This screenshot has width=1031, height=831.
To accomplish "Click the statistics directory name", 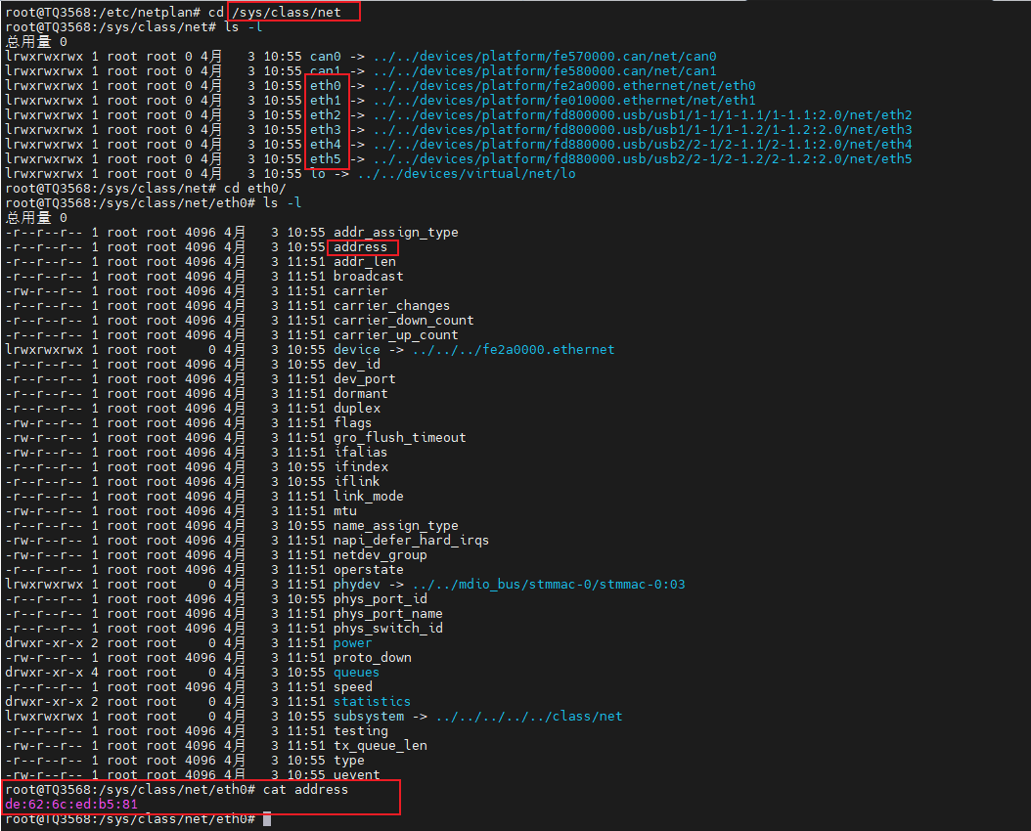I will tap(372, 702).
